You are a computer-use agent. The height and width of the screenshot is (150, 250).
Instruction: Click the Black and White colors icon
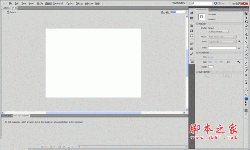[246, 103]
